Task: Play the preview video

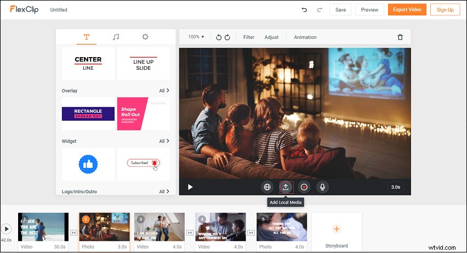Action: (190, 187)
